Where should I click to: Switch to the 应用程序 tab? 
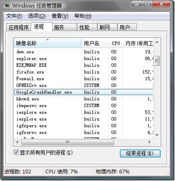click(x=19, y=27)
